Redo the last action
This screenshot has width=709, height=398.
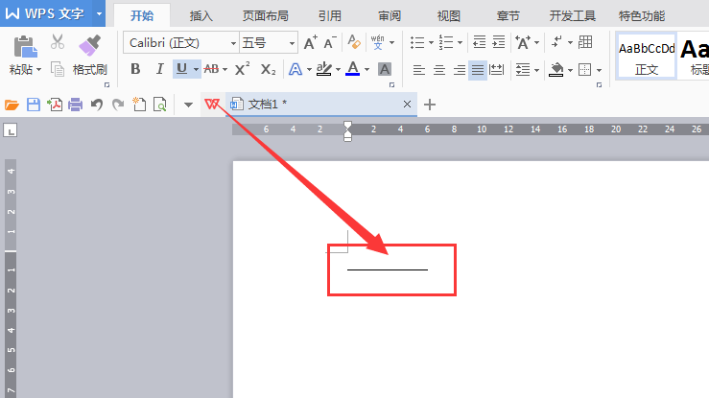[x=118, y=105]
